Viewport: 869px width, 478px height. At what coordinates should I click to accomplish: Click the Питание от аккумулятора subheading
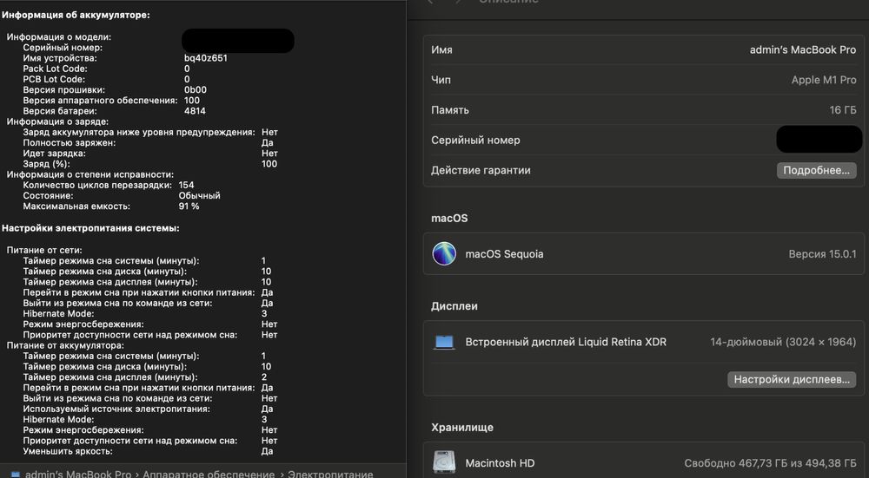point(65,345)
